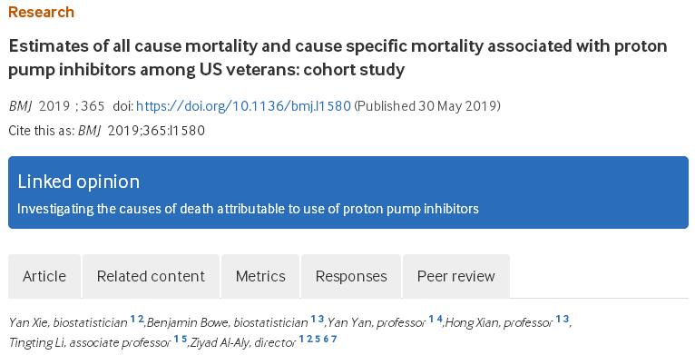
Task: Click the Linked opinion banner heading
Action: click(78, 182)
